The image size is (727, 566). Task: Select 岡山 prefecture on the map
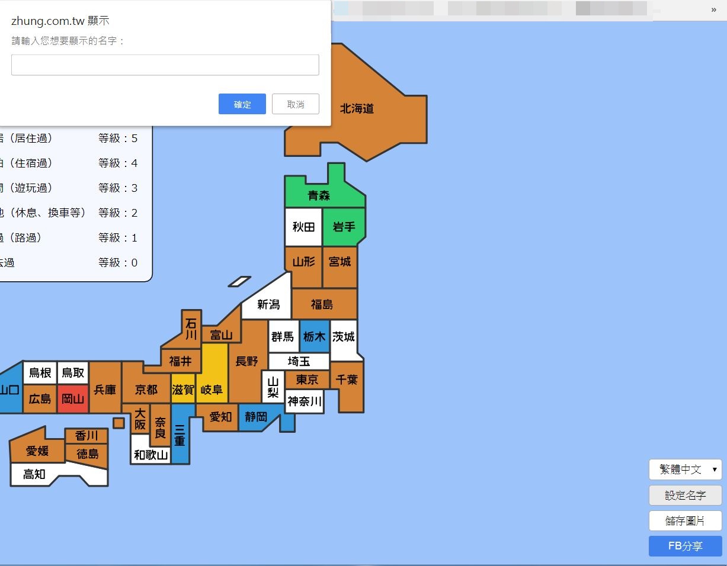73,398
